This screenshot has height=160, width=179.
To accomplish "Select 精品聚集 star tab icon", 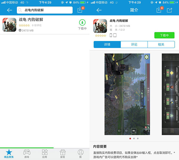I will [x=9, y=152].
